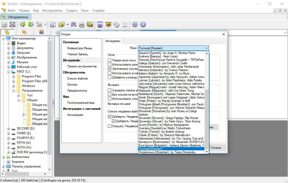This screenshot has width=288, height=183.
Task: Expand the Загрузки tree node
Action: [x=9, y=53]
